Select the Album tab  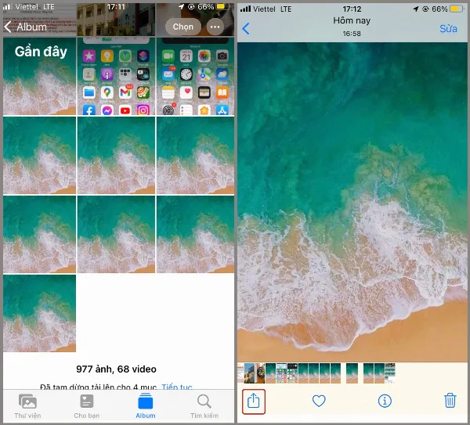tap(146, 405)
